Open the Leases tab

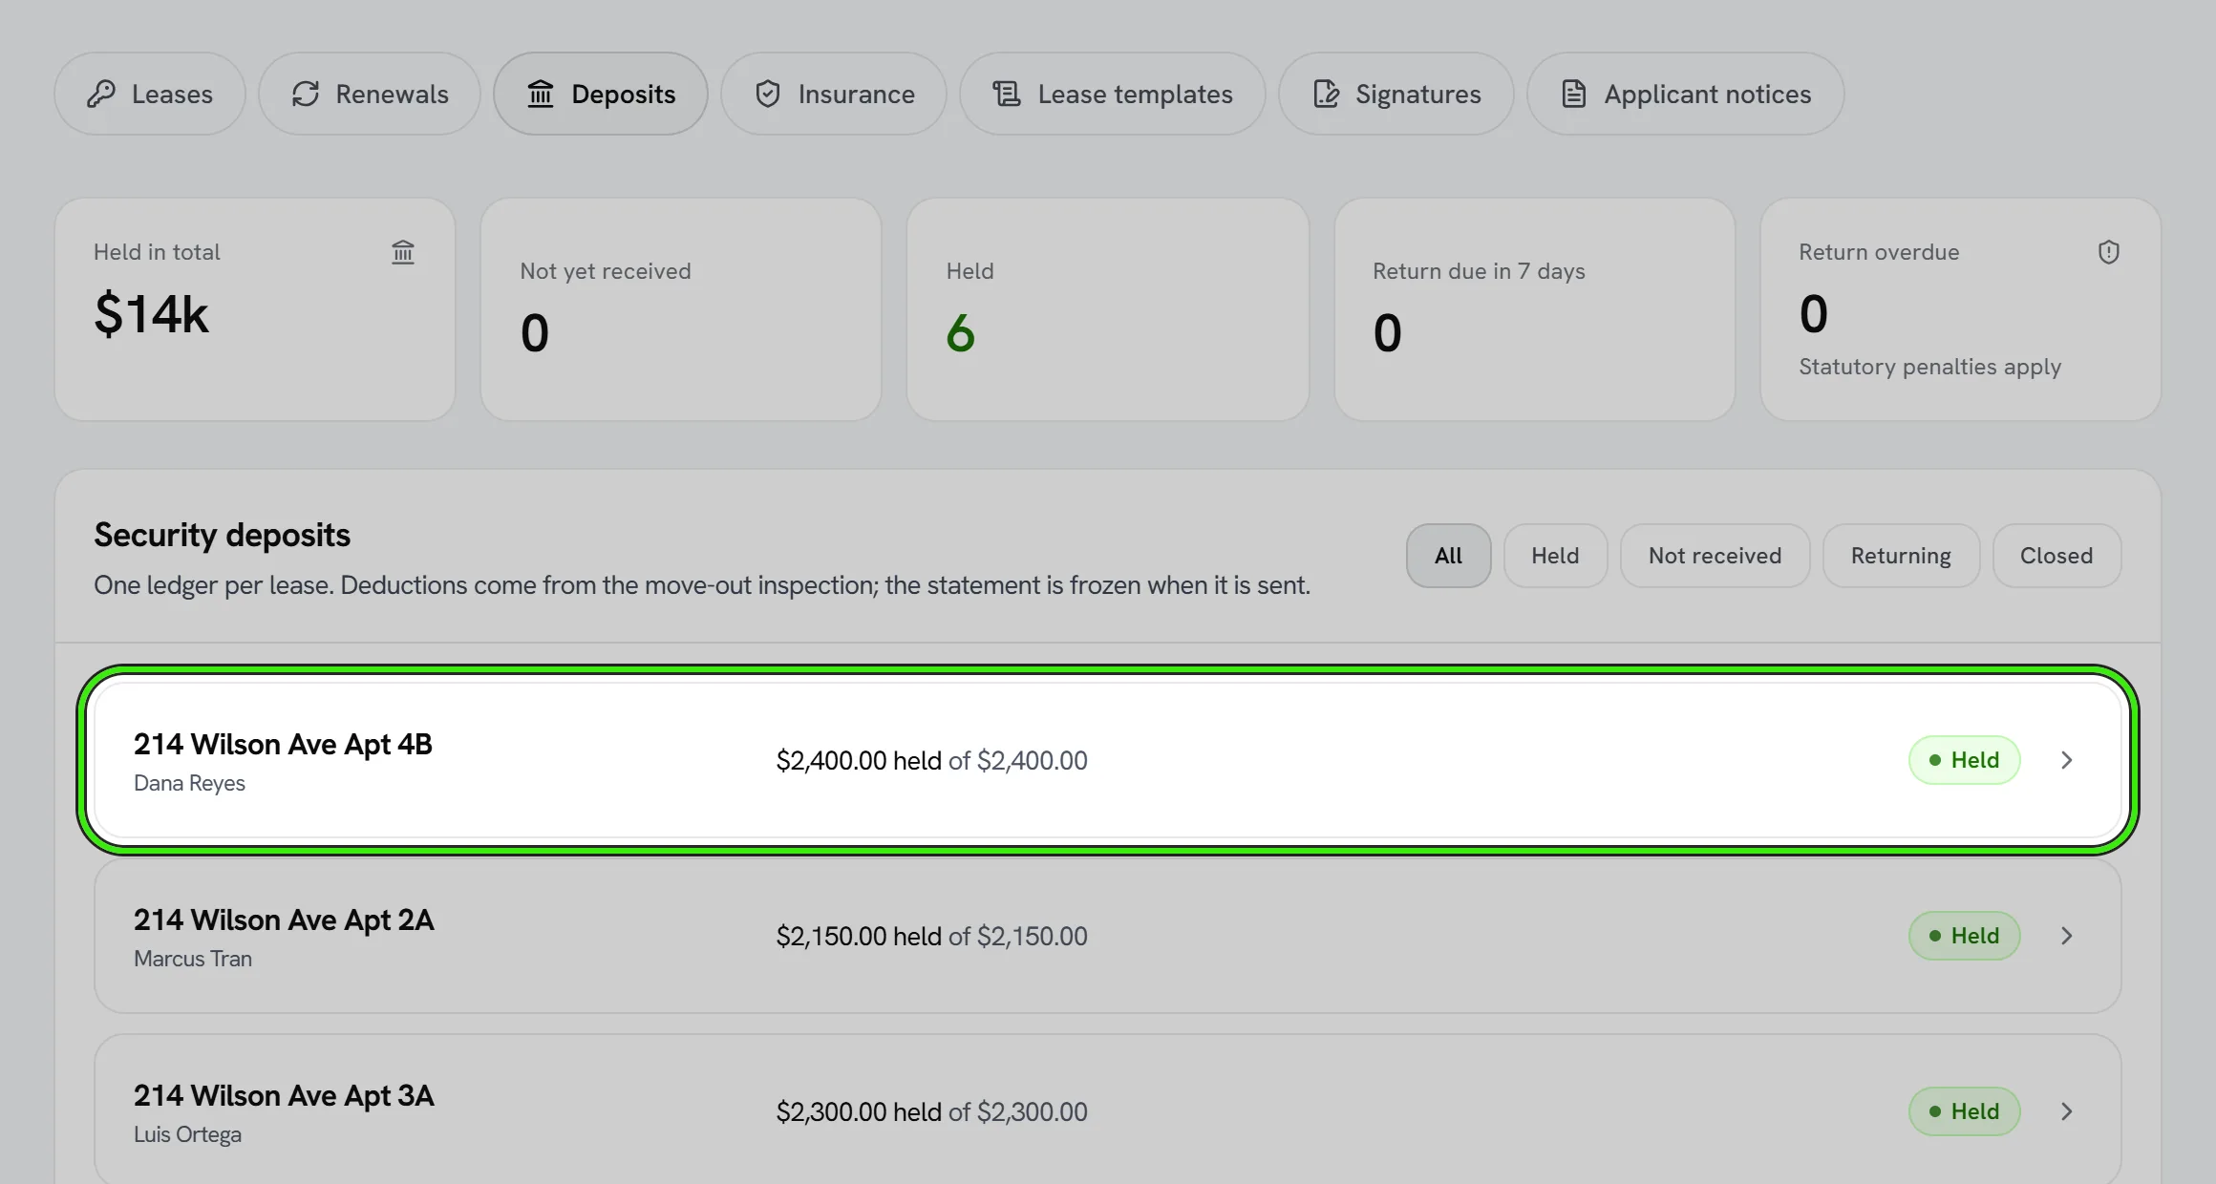[150, 94]
